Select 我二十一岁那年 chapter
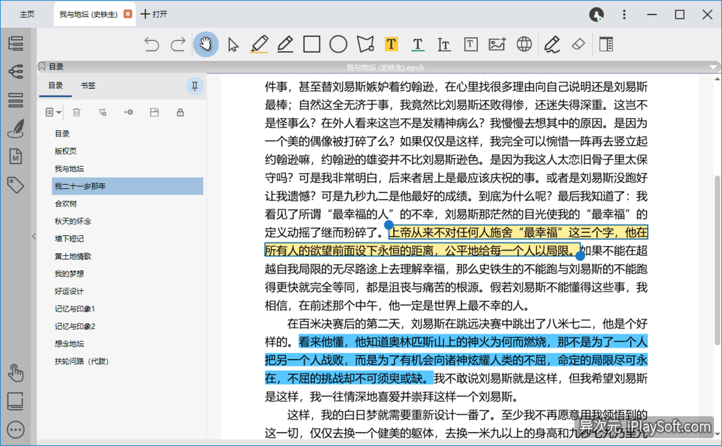Viewport: 722px width, 446px height. pyautogui.click(x=128, y=186)
